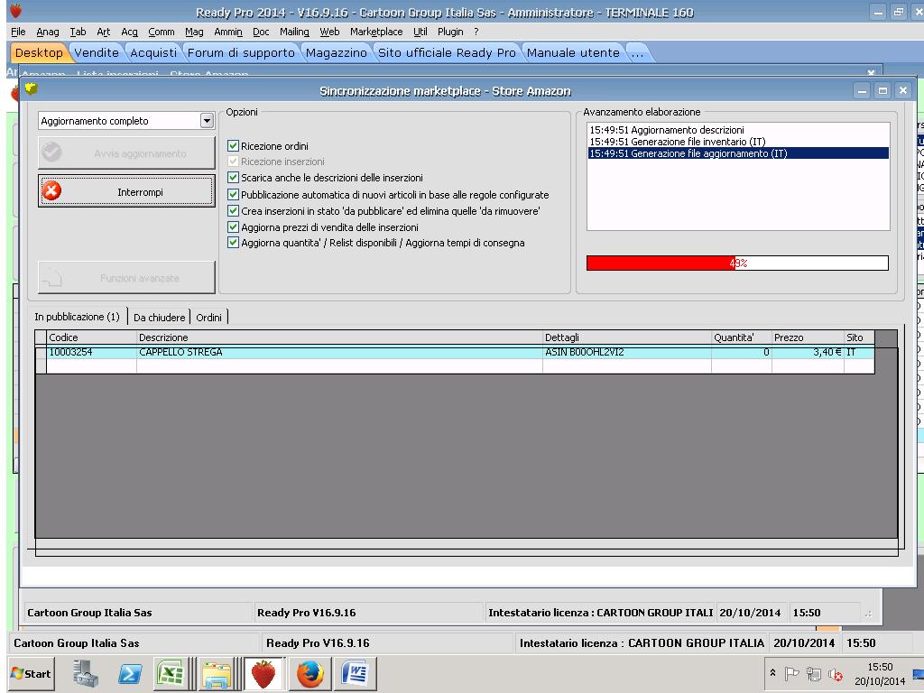Click the network tray icon
This screenshot has width=924, height=693.
click(814, 673)
